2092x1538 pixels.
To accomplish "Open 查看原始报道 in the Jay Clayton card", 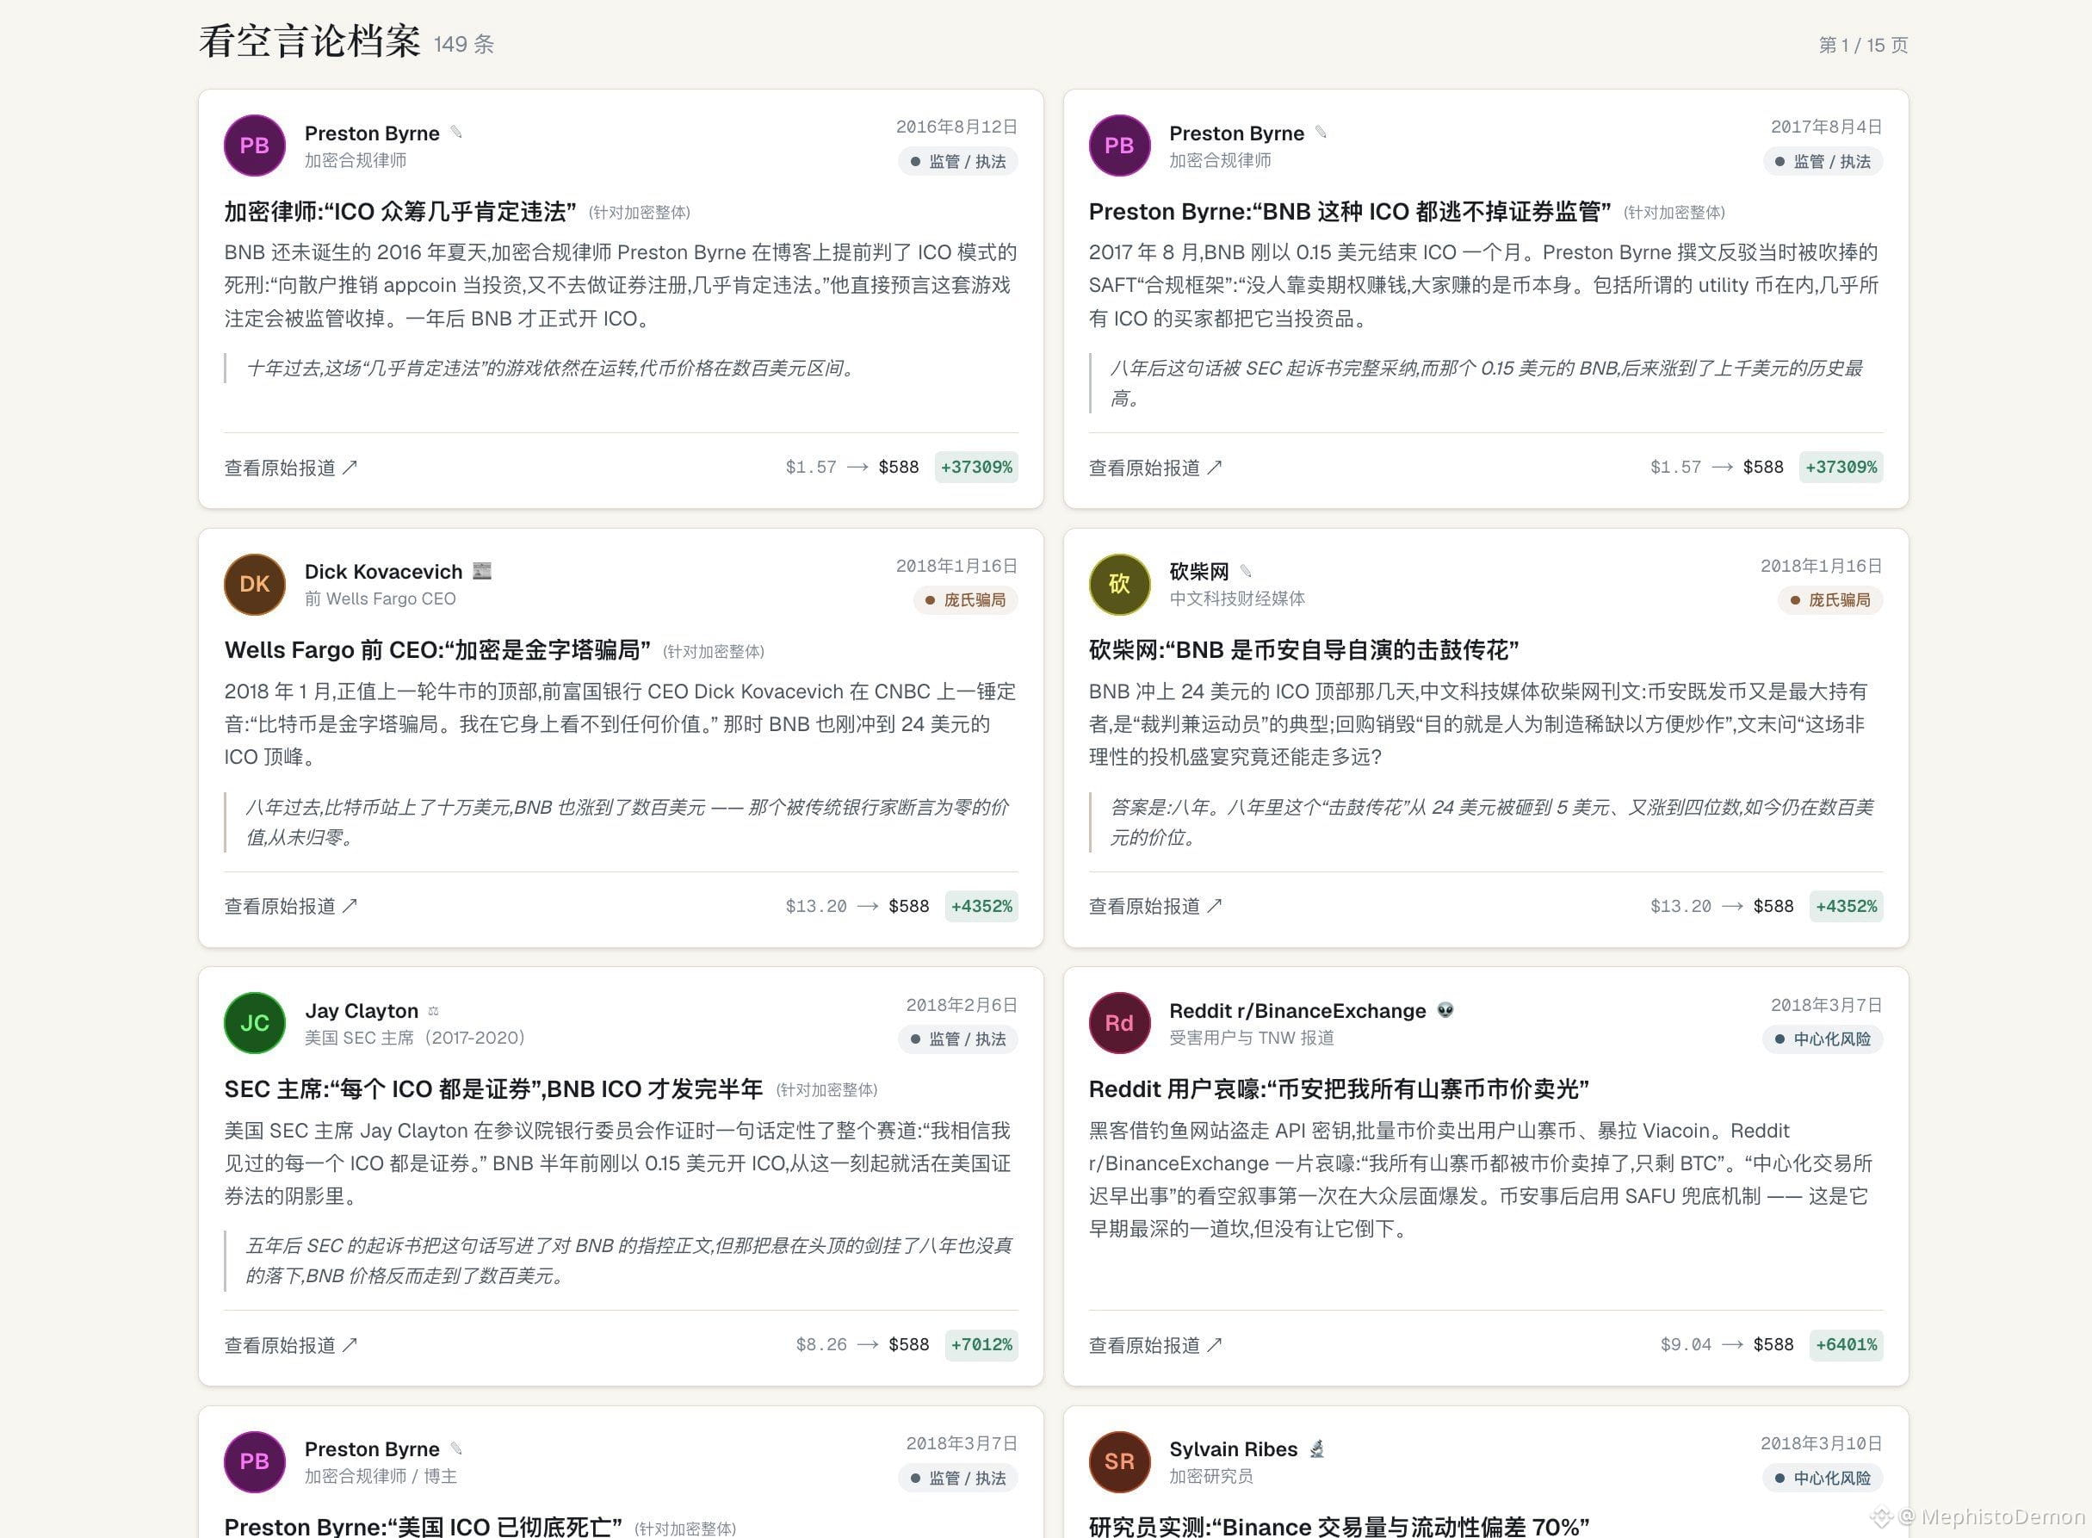I will (290, 1345).
